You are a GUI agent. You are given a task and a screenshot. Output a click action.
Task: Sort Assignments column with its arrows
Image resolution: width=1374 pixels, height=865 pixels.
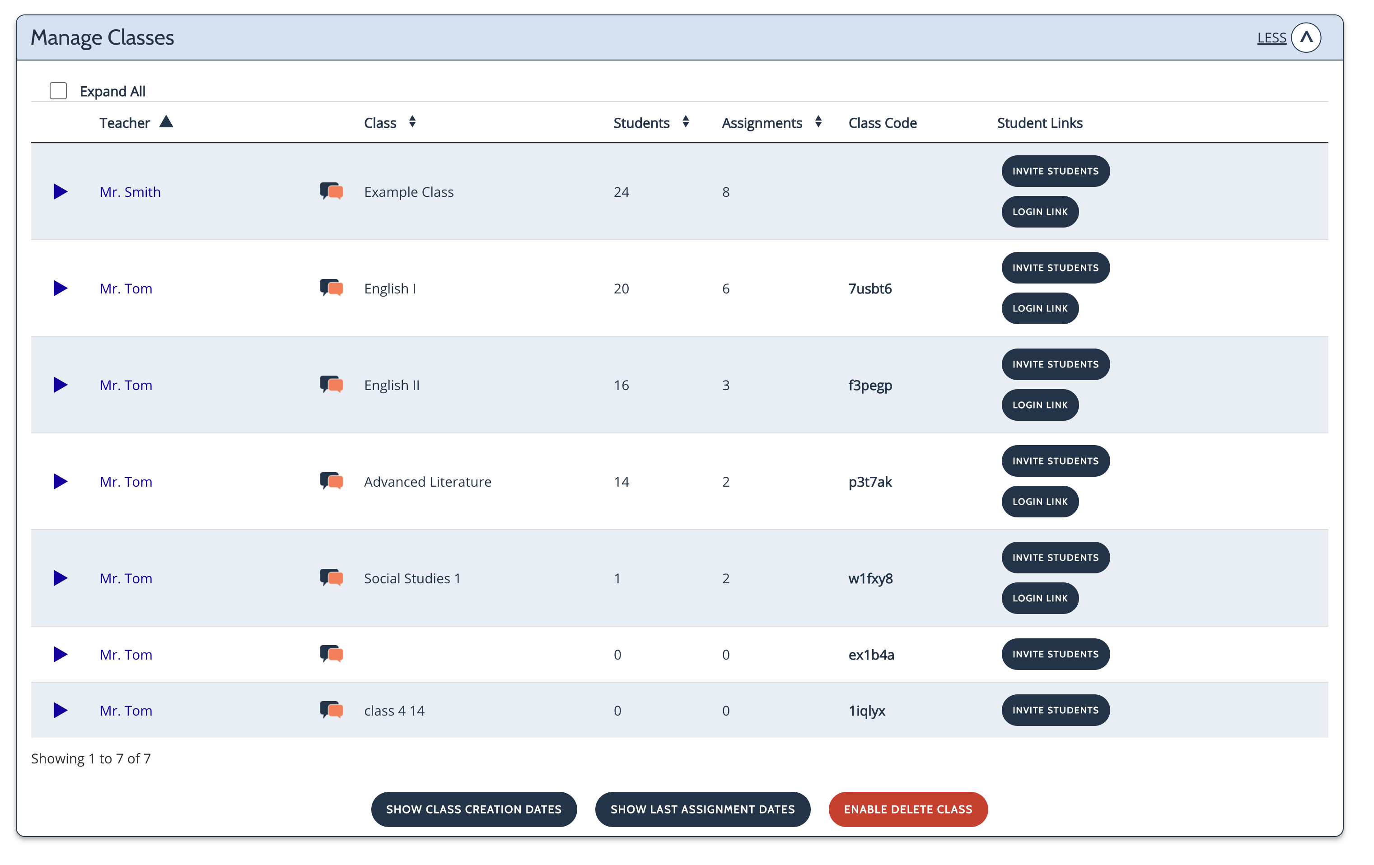coord(818,121)
